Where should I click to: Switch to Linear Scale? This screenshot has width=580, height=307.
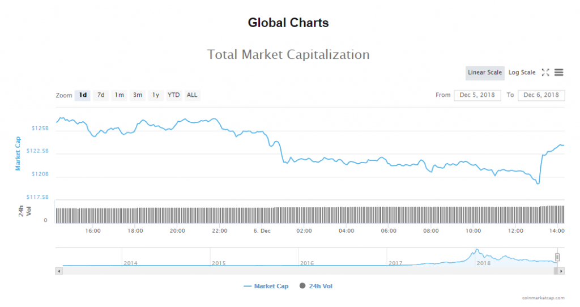point(485,73)
